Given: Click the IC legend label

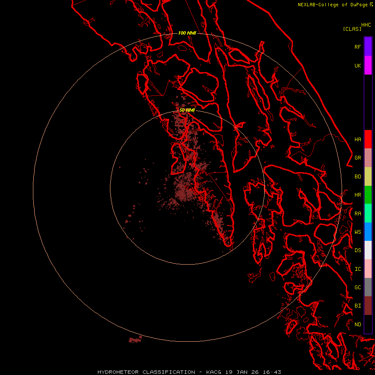Looking at the screenshot, I should coord(357,269).
